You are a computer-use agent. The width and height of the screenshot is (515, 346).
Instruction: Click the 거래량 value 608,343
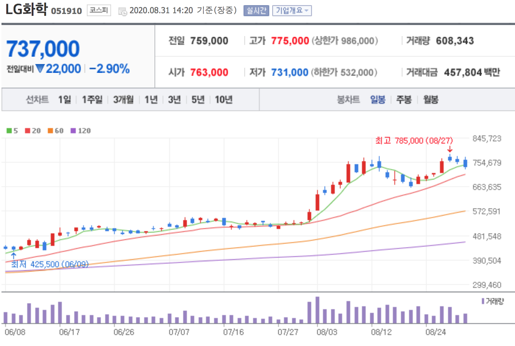click(455, 40)
